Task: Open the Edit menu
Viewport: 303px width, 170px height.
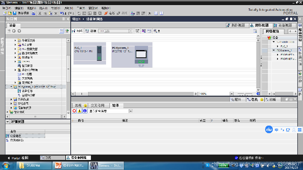Action: 19,8
